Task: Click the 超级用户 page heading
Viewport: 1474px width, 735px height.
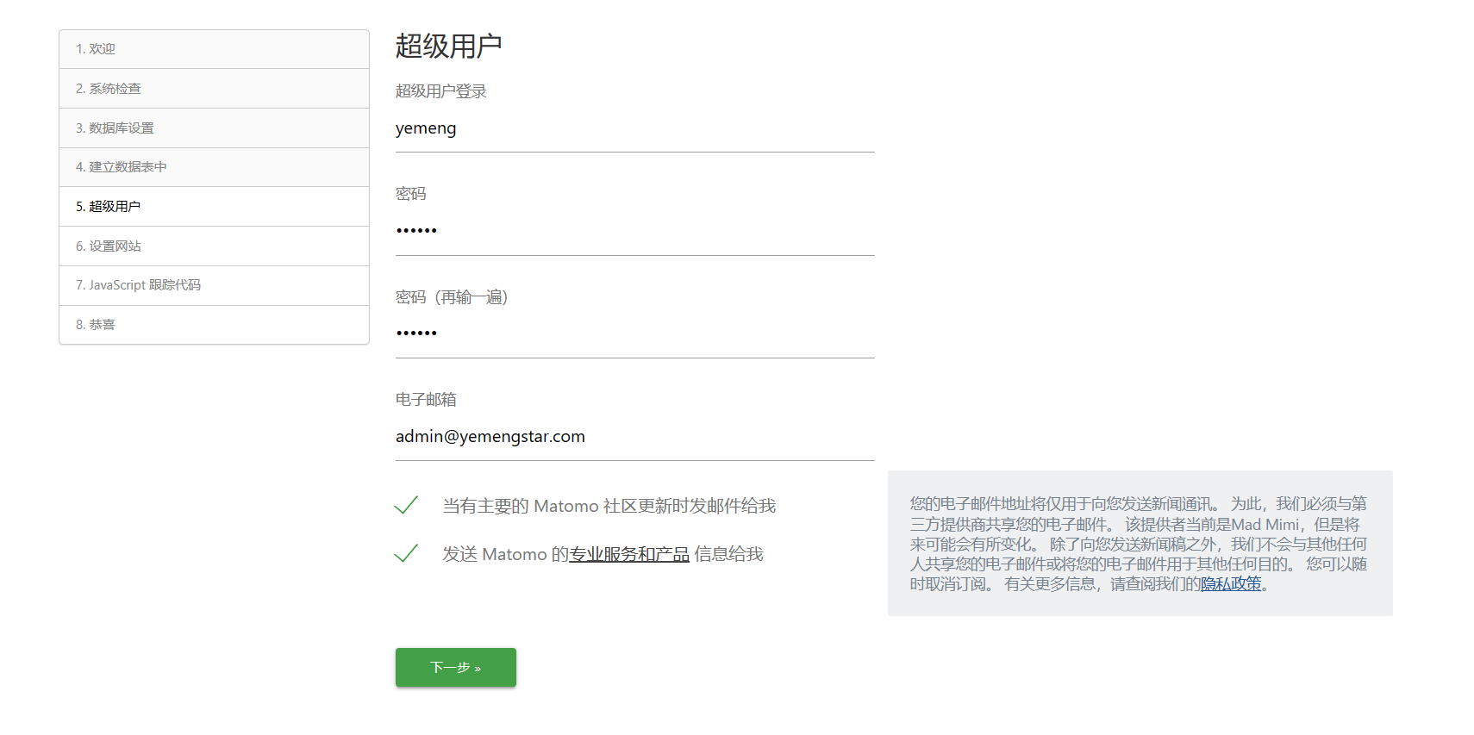Action: click(448, 46)
